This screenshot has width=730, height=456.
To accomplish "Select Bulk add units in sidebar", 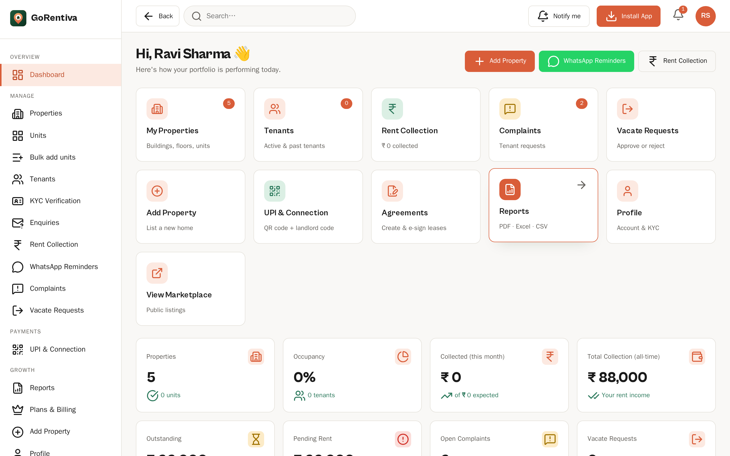I will pos(61,157).
